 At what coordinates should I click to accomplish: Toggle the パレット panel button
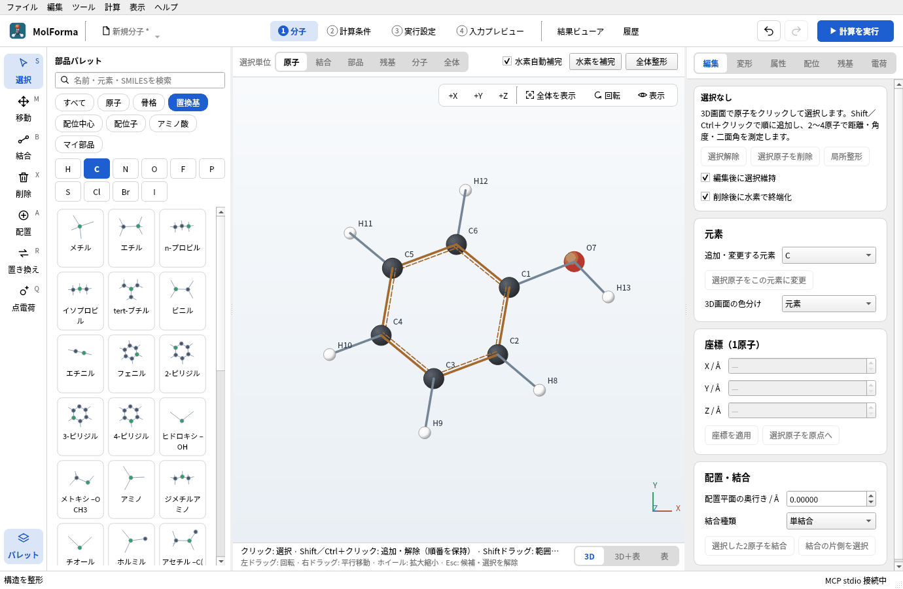click(x=24, y=546)
